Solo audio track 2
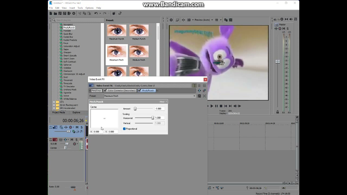The width and height of the screenshot is (347, 195). [76, 140]
